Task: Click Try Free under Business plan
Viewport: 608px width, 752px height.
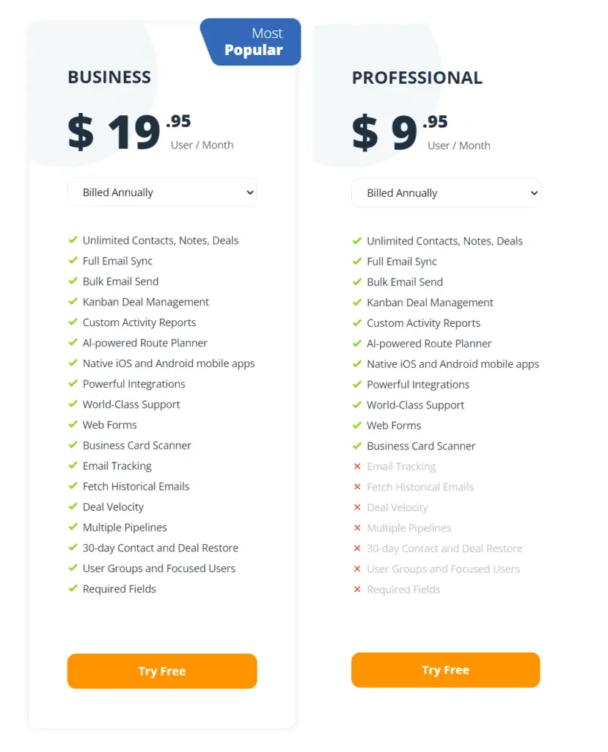Action: pos(162,671)
